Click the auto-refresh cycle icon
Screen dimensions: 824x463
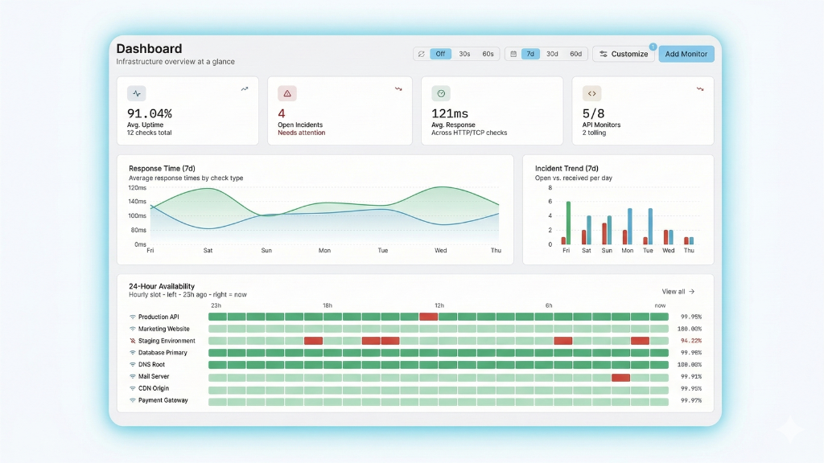click(x=420, y=54)
